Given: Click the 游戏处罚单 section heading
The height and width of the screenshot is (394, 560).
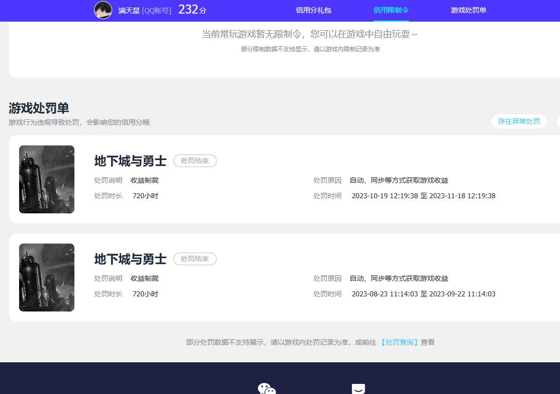Looking at the screenshot, I should pos(39,108).
